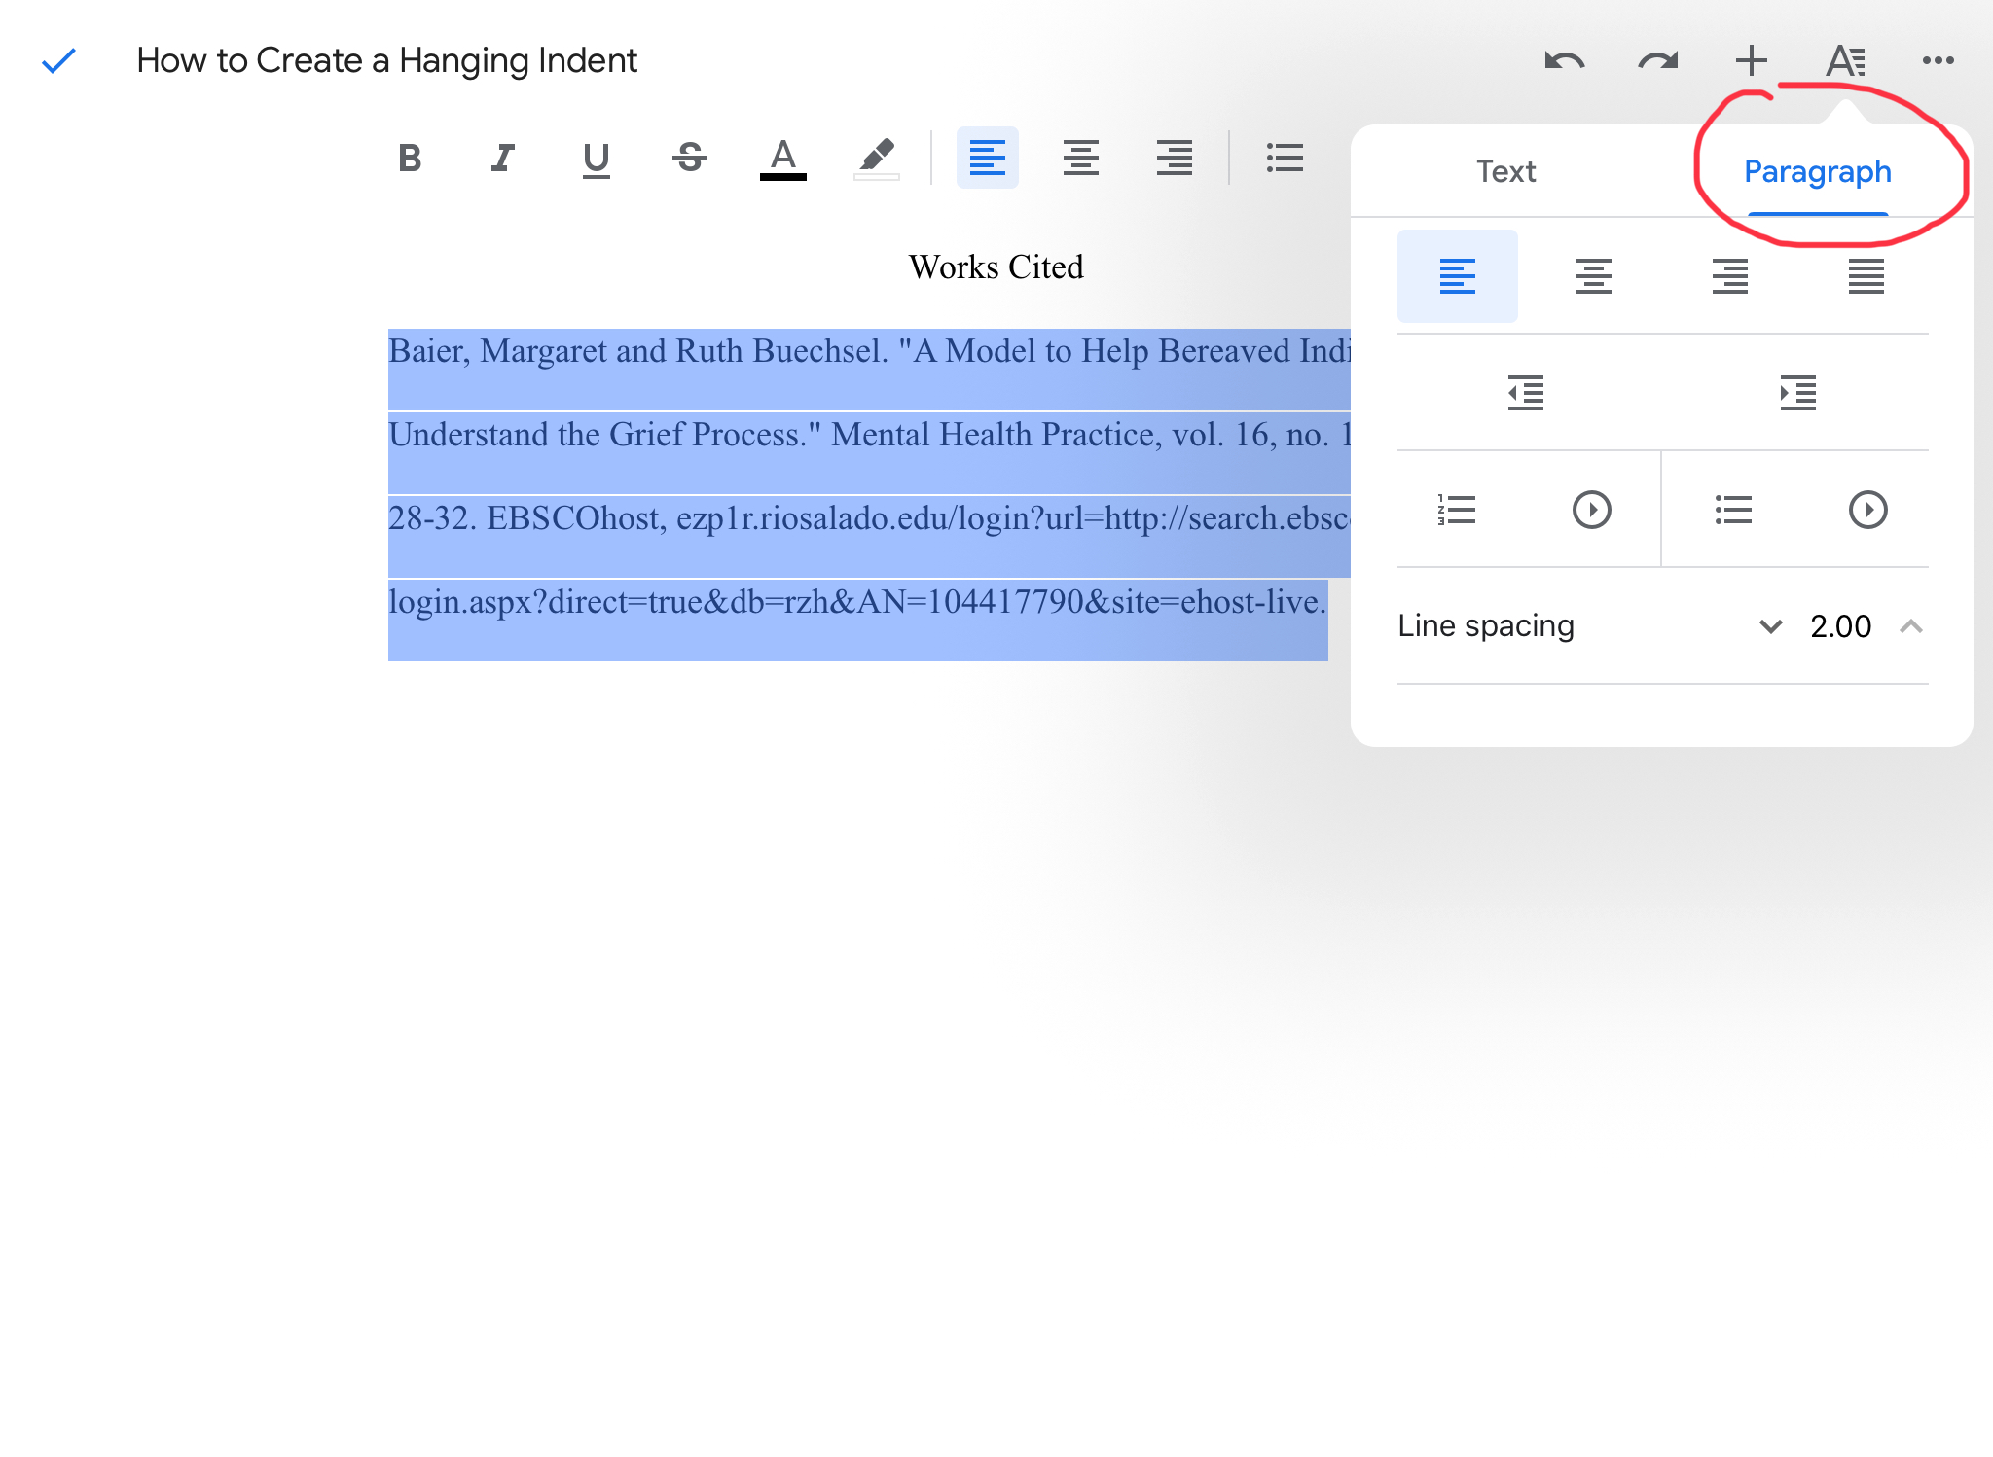Toggle strikethrough formatting in toolbar
The width and height of the screenshot is (1993, 1457).
click(x=690, y=158)
